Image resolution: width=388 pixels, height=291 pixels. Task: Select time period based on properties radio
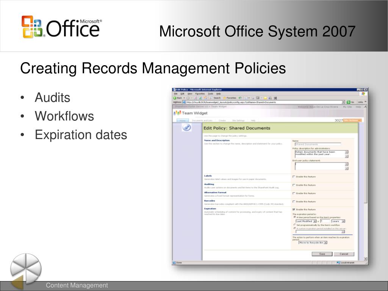pos(295,217)
